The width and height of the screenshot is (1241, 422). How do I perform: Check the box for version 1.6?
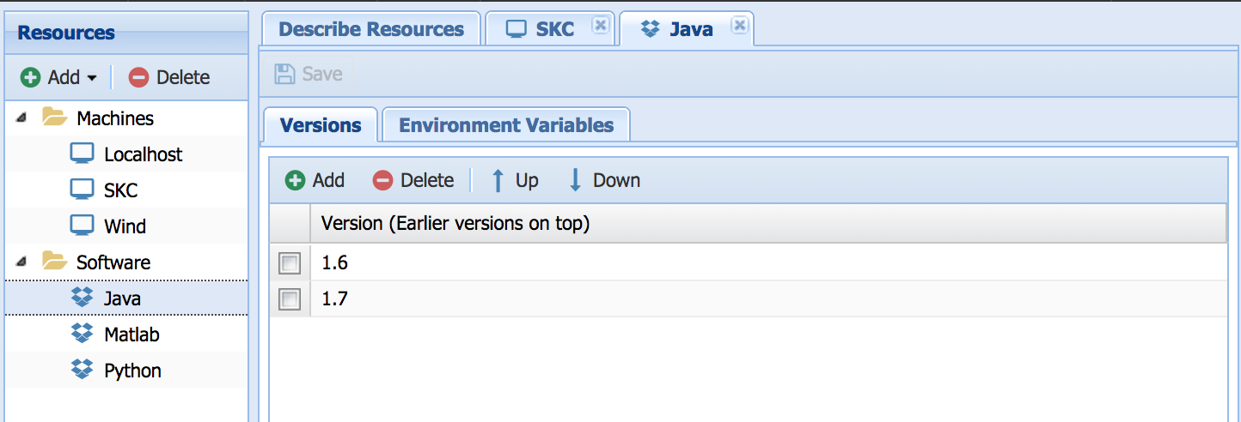(290, 263)
